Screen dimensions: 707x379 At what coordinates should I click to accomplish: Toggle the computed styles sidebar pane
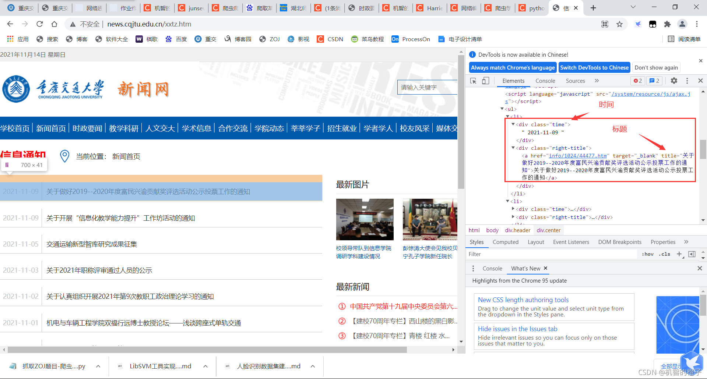pos(692,254)
